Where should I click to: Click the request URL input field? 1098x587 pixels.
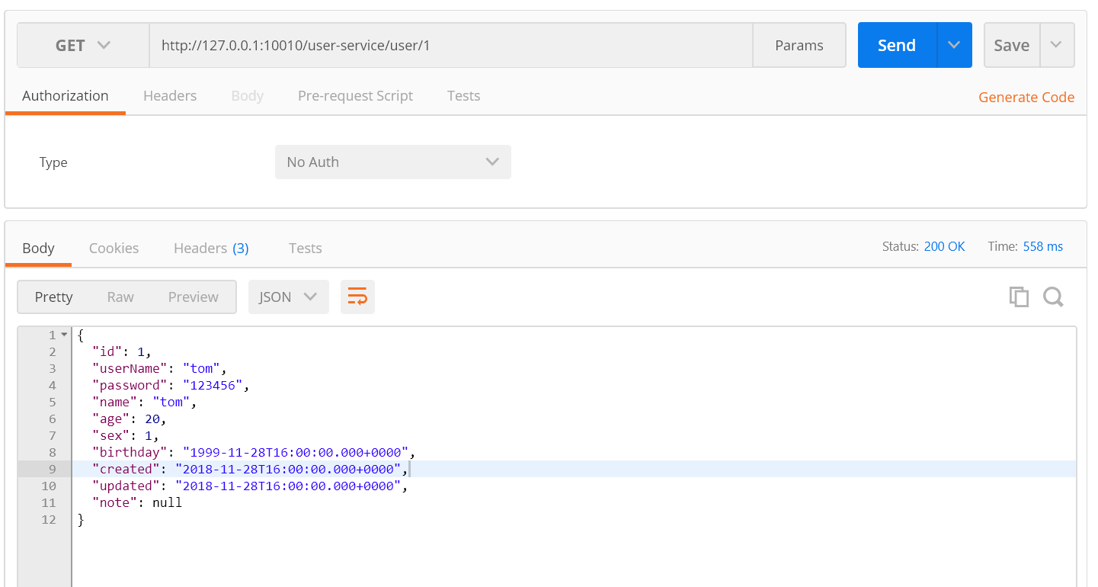pyautogui.click(x=451, y=45)
